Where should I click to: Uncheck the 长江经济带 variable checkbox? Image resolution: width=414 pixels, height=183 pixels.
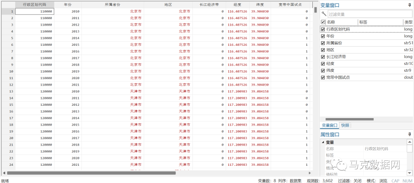tap(323, 57)
